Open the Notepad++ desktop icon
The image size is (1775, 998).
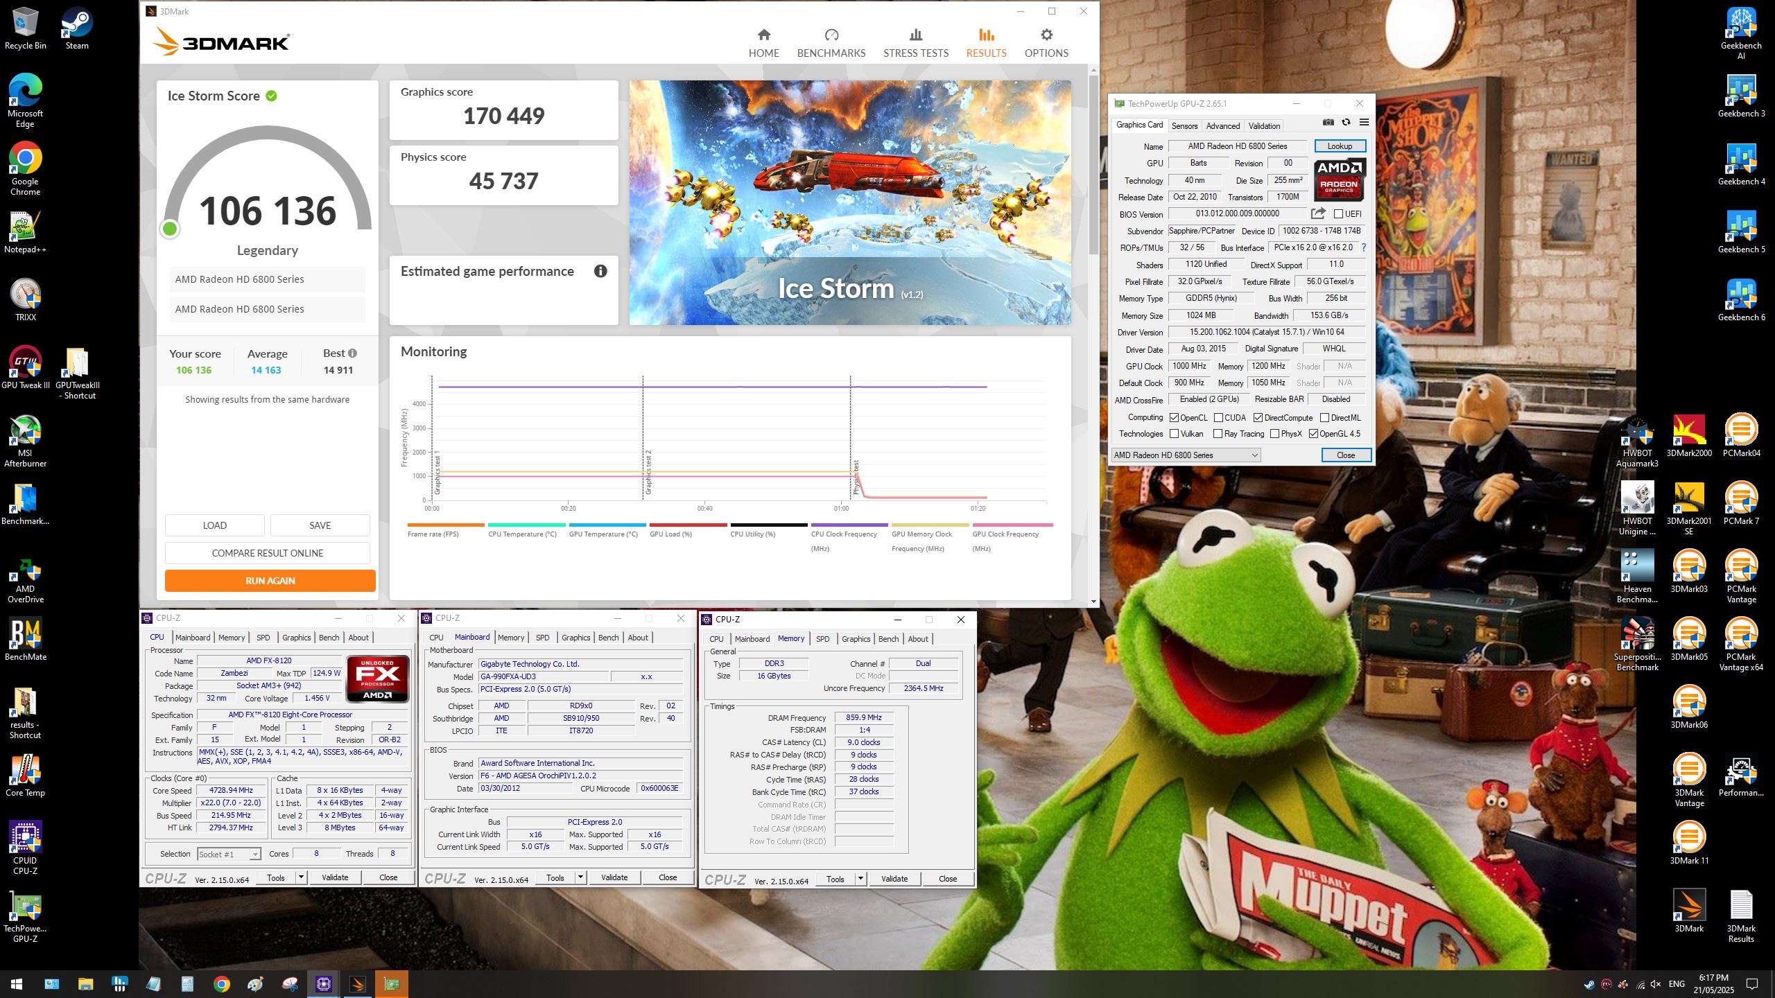click(25, 233)
